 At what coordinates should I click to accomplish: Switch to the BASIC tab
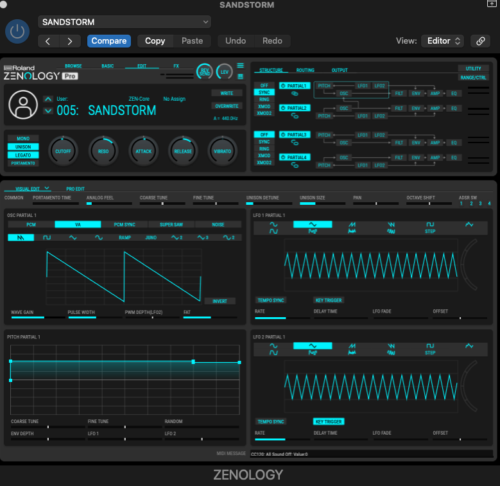pos(107,66)
